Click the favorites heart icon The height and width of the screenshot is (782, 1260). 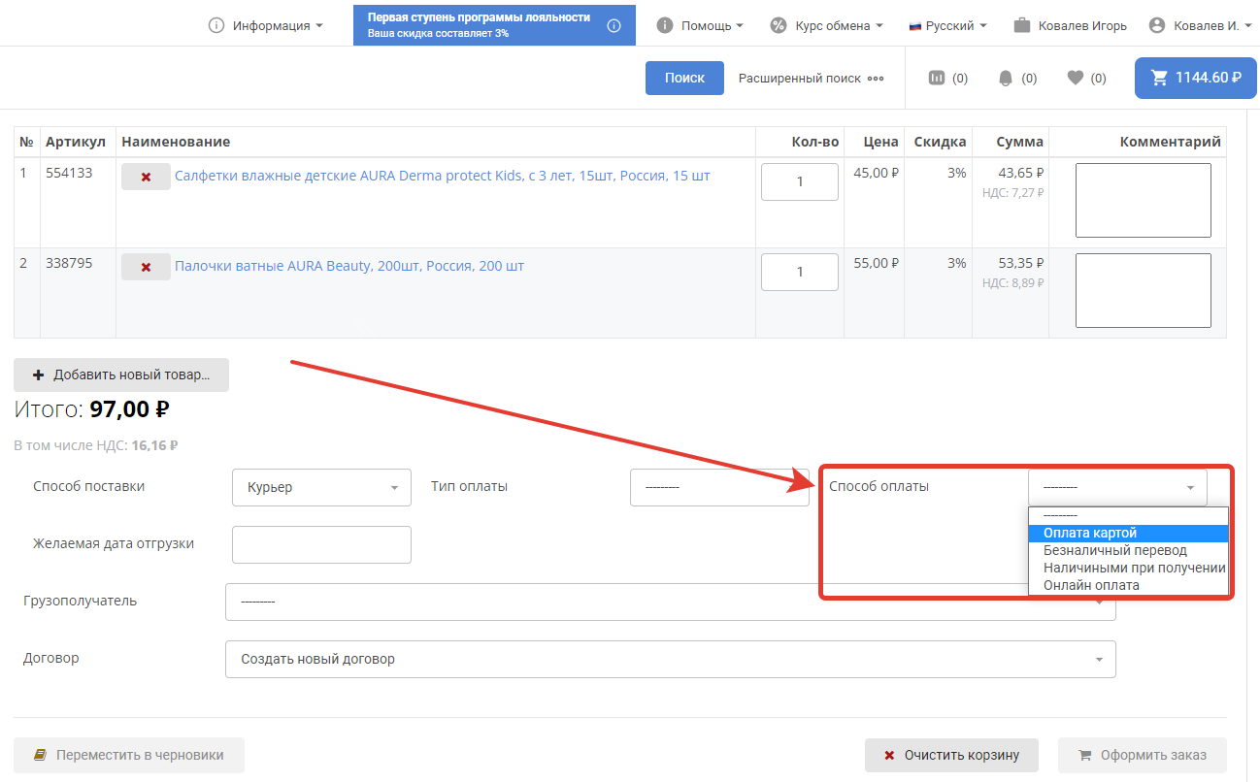[1075, 78]
